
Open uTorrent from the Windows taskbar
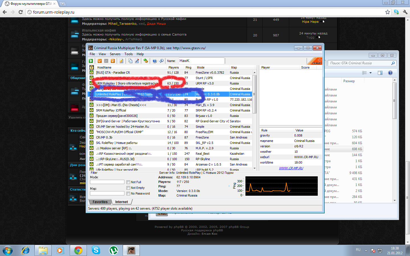pos(114,250)
